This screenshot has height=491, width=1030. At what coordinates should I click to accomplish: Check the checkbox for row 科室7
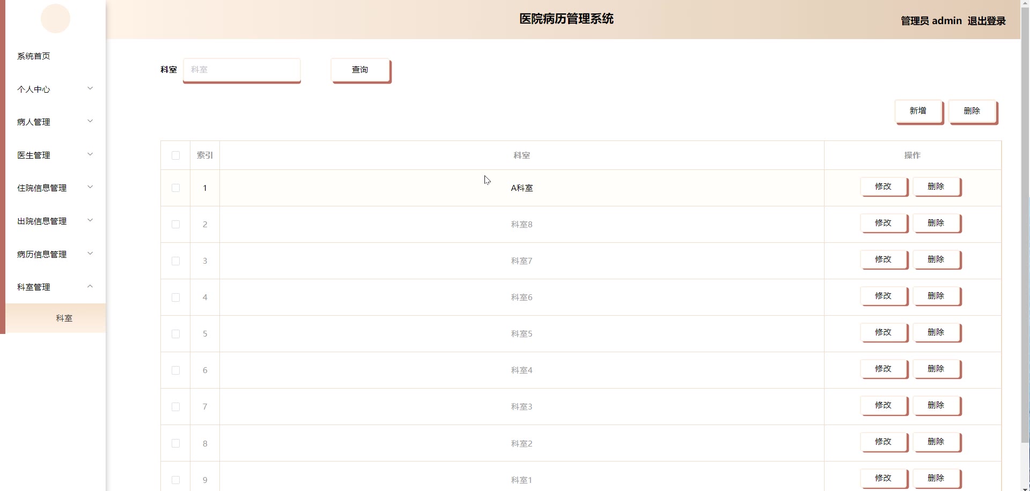pyautogui.click(x=175, y=261)
